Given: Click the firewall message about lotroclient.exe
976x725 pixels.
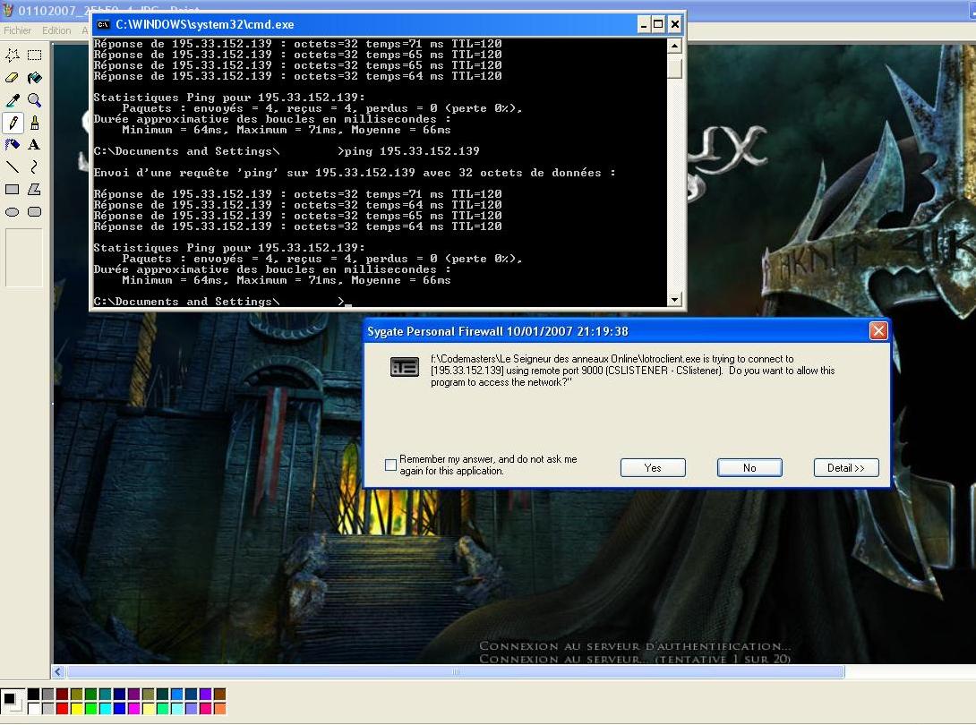Looking at the screenshot, I should 632,371.
